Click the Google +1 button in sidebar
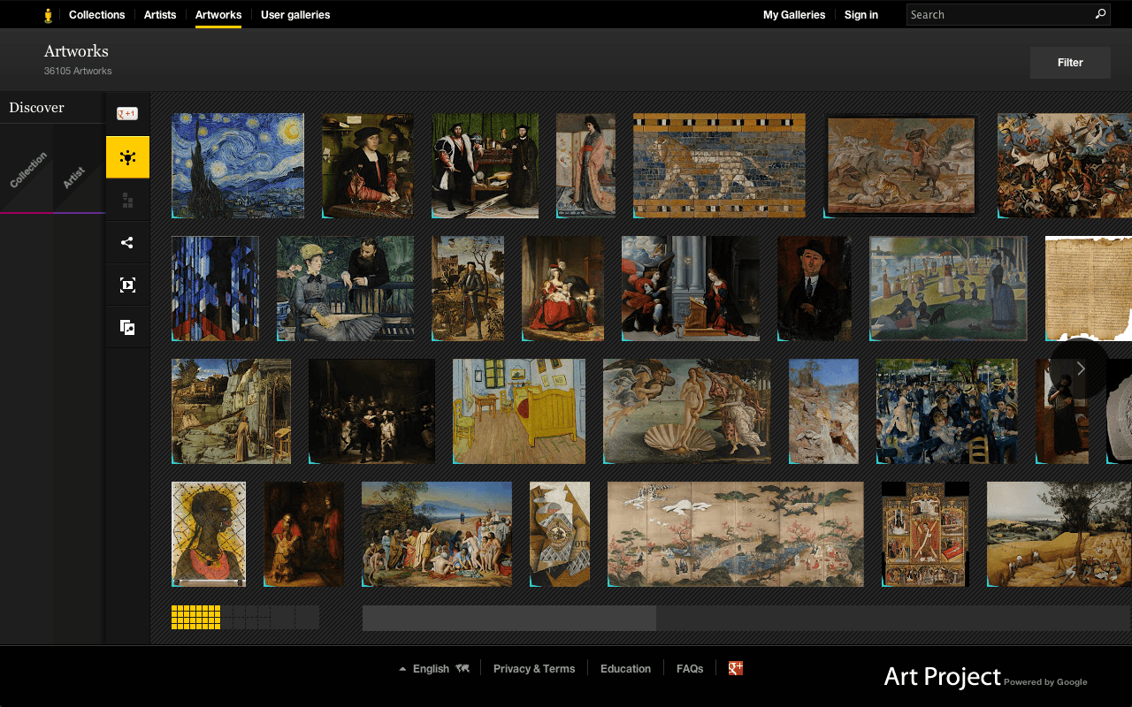 [x=127, y=114]
